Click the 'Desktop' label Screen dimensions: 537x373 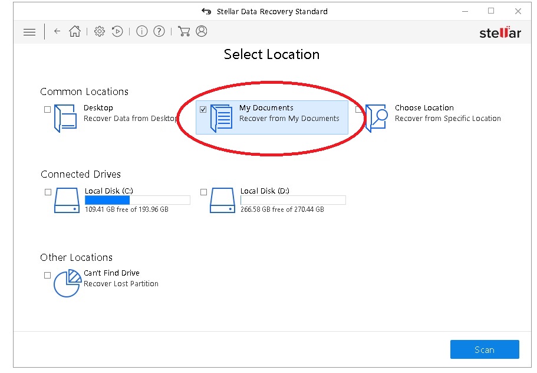tap(98, 108)
